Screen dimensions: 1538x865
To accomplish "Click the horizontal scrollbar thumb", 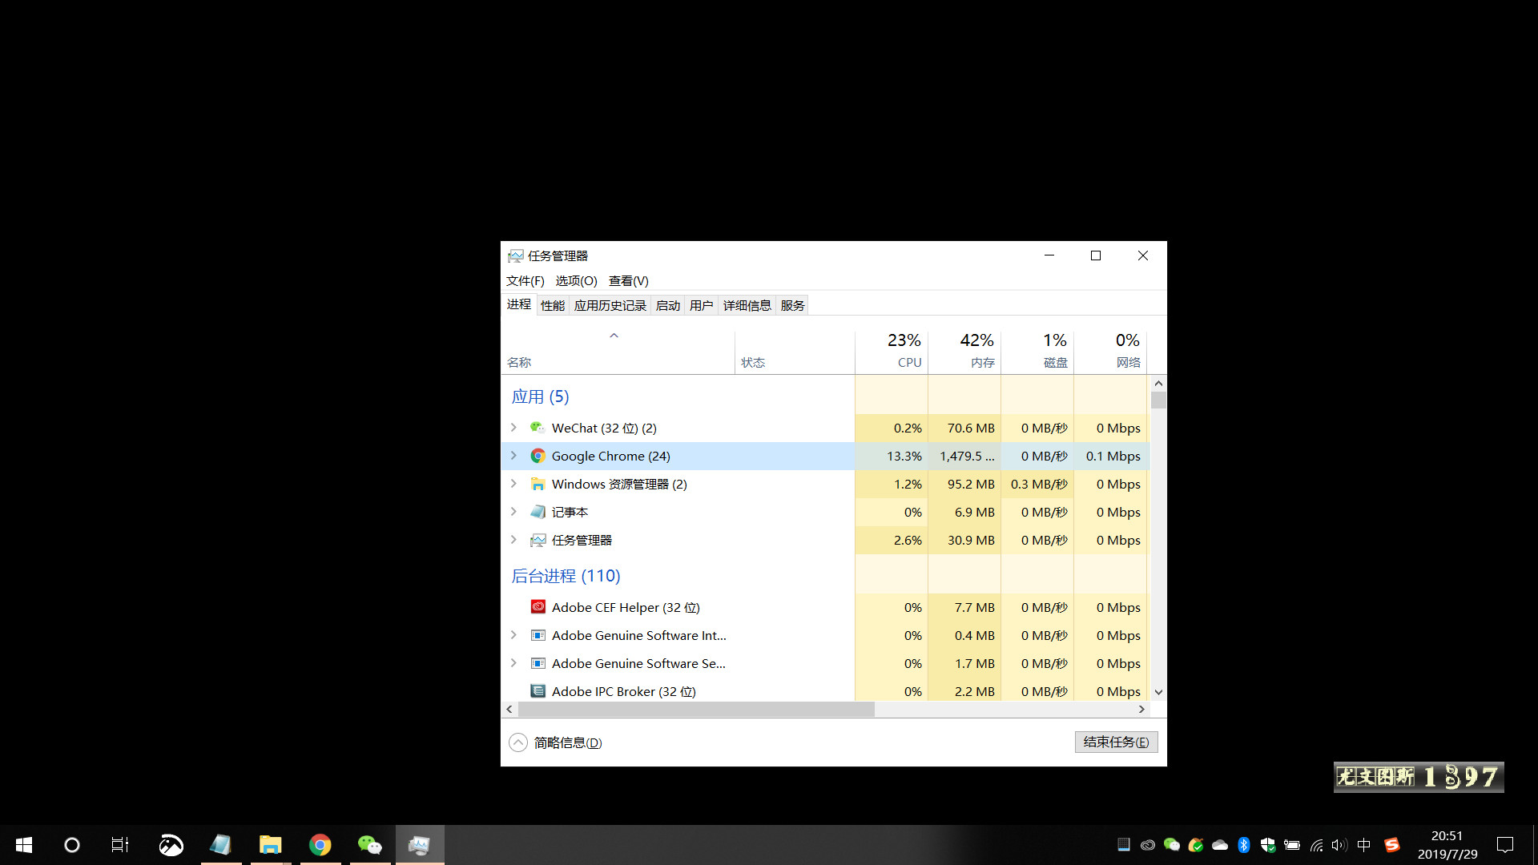I will [x=695, y=710].
